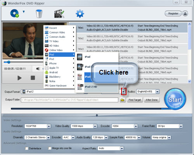The image size is (194, 155).
Task: Enable the Deinterlace checkbox
Action: [x=27, y=148]
